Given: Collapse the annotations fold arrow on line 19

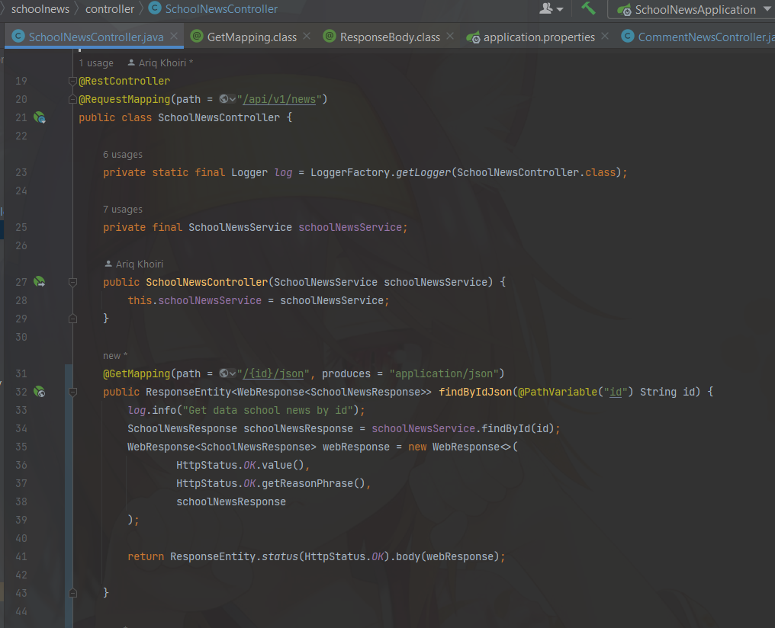Looking at the screenshot, I should (72, 80).
